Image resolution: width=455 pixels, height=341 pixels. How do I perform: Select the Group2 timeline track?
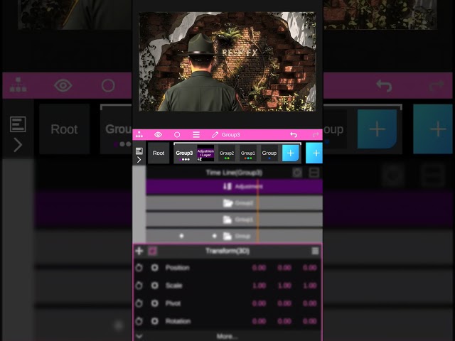[234, 203]
